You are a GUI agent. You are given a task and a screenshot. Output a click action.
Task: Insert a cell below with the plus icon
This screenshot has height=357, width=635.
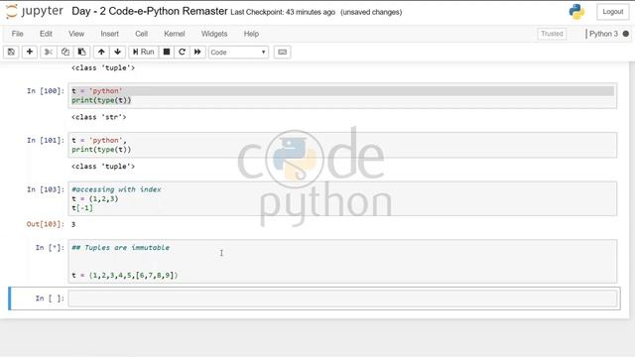click(30, 52)
